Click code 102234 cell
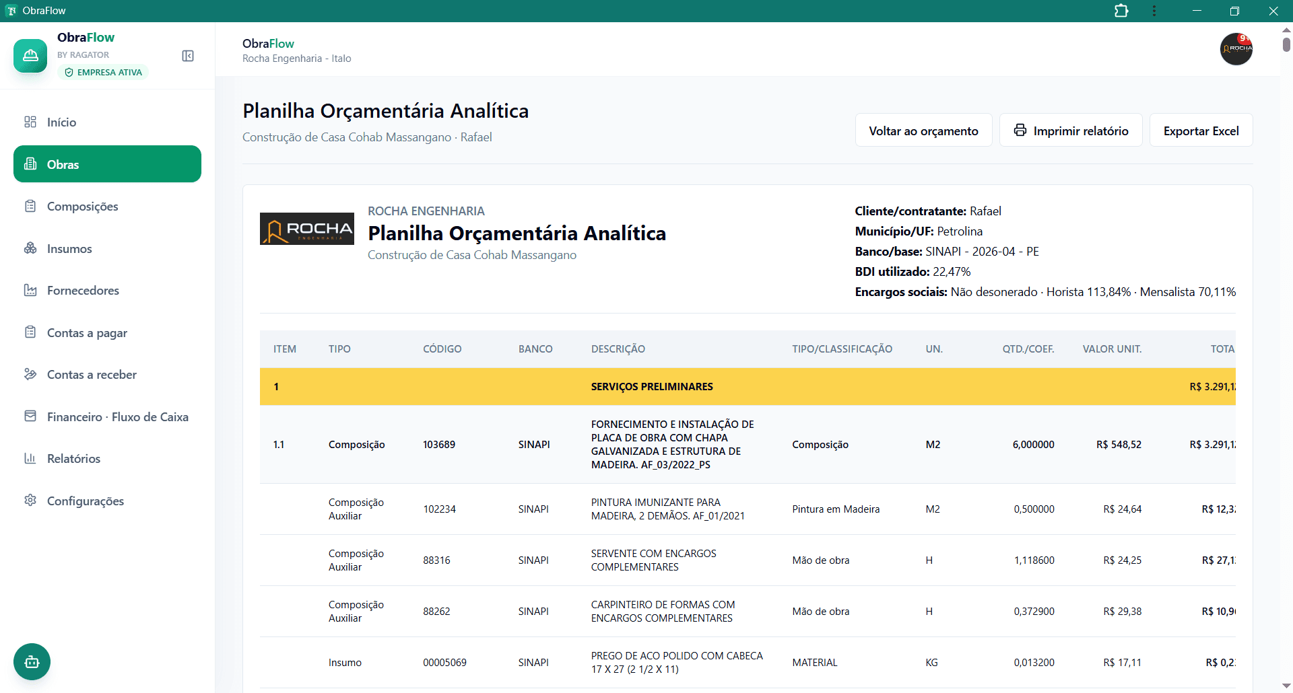 [439, 509]
